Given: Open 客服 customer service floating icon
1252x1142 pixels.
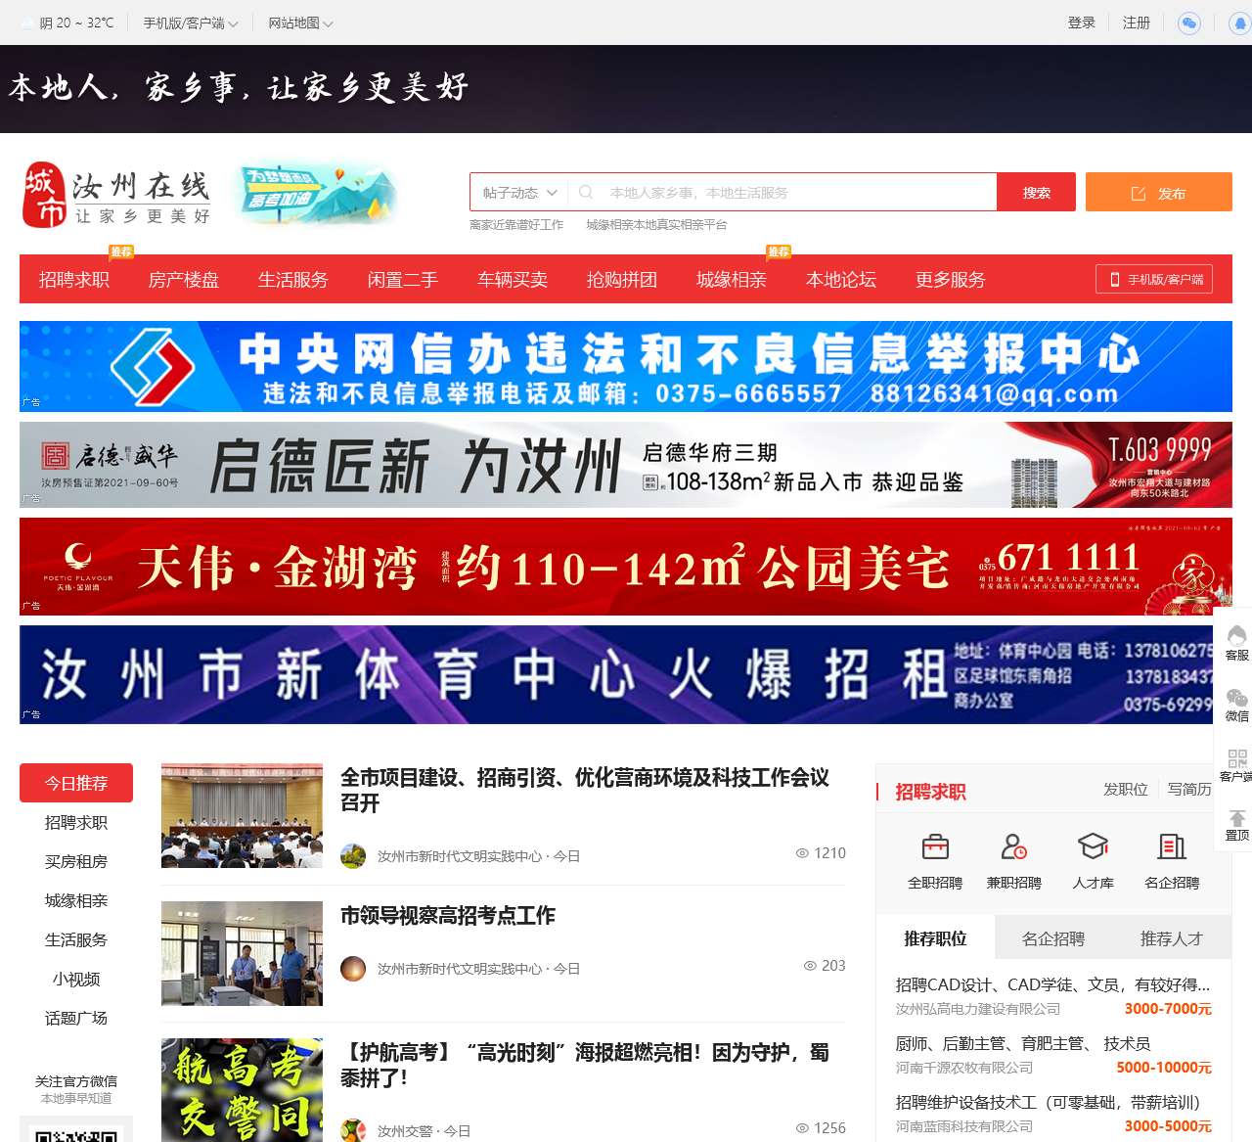Looking at the screenshot, I should pos(1237,643).
